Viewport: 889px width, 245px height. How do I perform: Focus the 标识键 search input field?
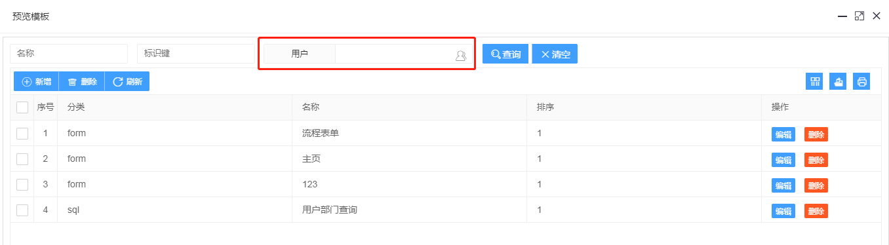tap(196, 54)
